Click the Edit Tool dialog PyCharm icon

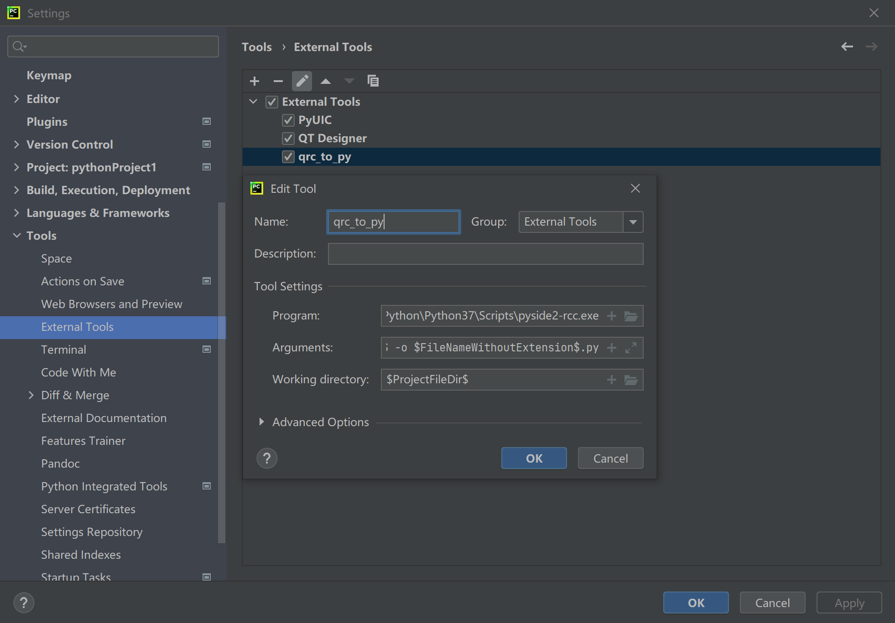[x=256, y=189]
